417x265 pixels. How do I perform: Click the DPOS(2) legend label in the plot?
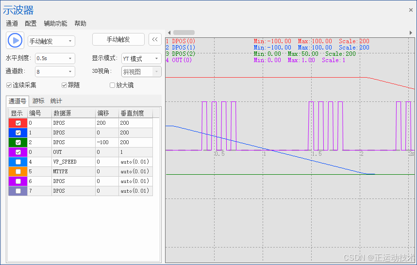[183, 54]
